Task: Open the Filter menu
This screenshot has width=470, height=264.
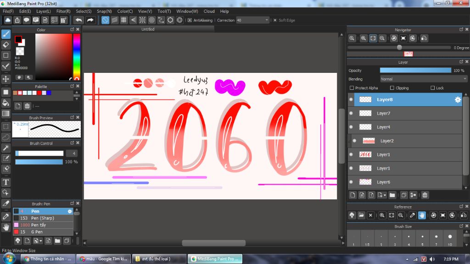Action: 63,11
